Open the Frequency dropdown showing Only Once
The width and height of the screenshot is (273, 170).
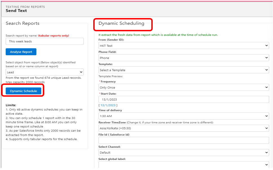[184, 87]
